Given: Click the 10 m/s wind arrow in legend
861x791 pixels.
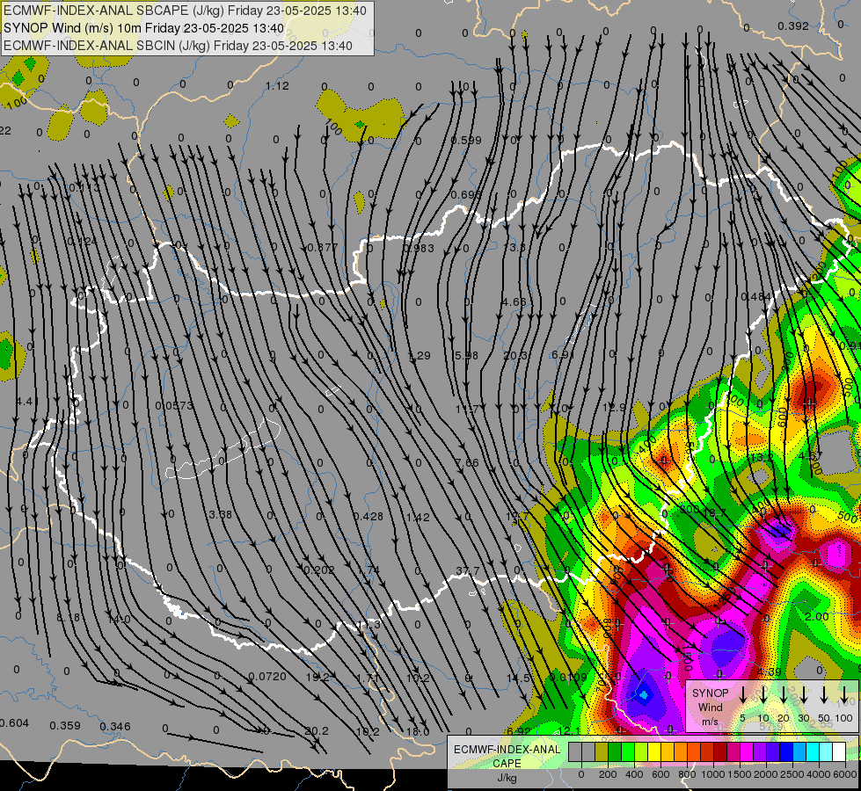Looking at the screenshot, I should (x=763, y=694).
